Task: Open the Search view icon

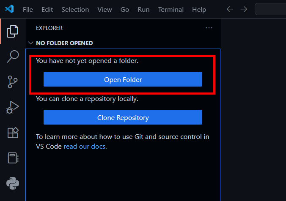Action: point(13,57)
